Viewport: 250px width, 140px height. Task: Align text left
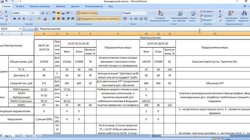(54, 19)
